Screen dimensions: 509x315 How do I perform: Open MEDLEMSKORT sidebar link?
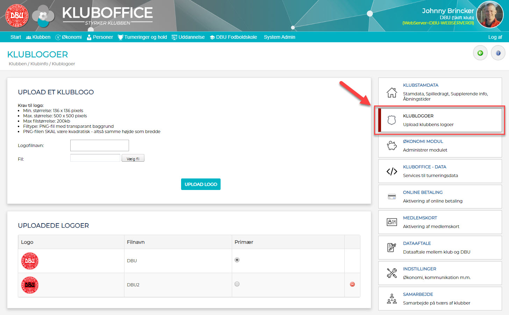[x=420, y=218]
